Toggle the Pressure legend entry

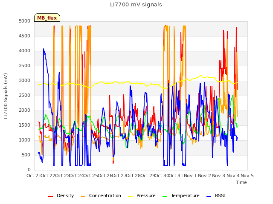(142, 195)
